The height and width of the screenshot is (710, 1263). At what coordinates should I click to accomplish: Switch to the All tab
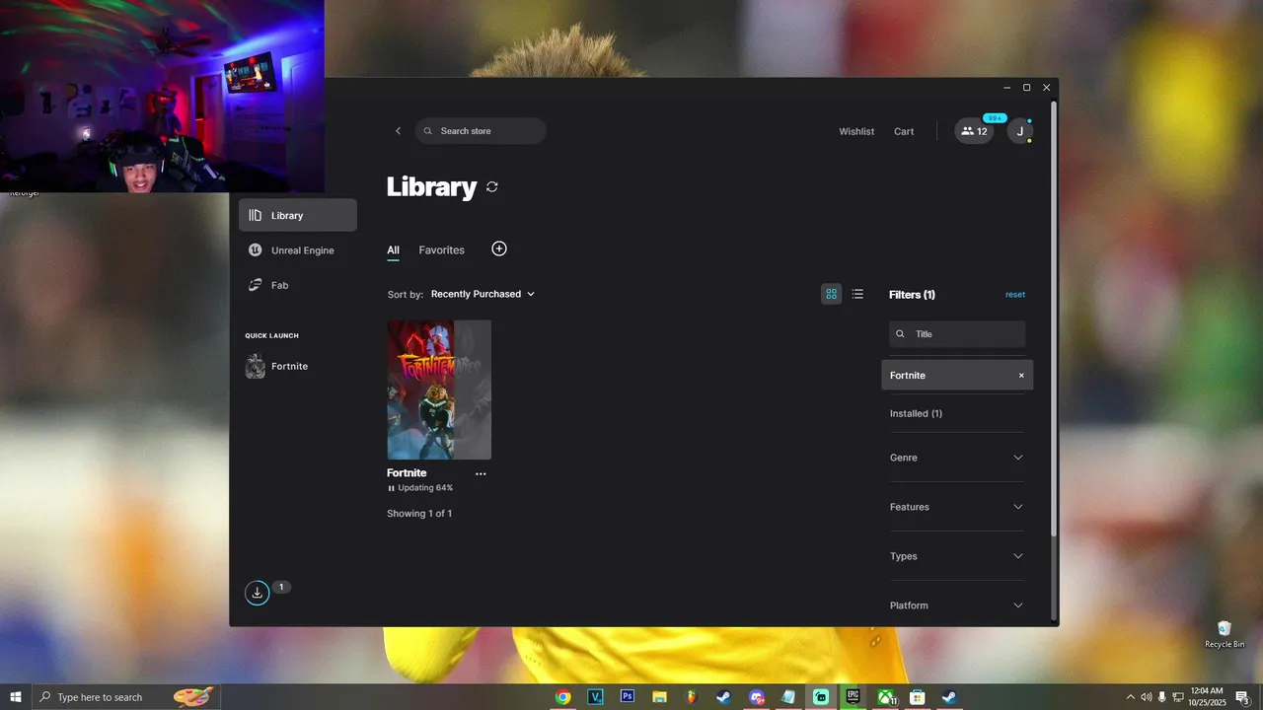tap(393, 250)
